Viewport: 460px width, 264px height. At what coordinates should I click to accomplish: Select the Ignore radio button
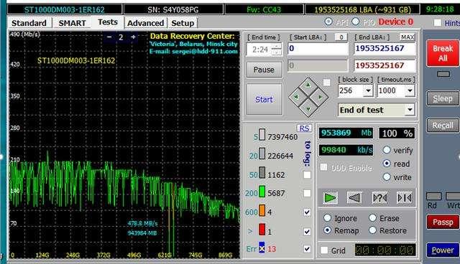pyautogui.click(x=328, y=218)
